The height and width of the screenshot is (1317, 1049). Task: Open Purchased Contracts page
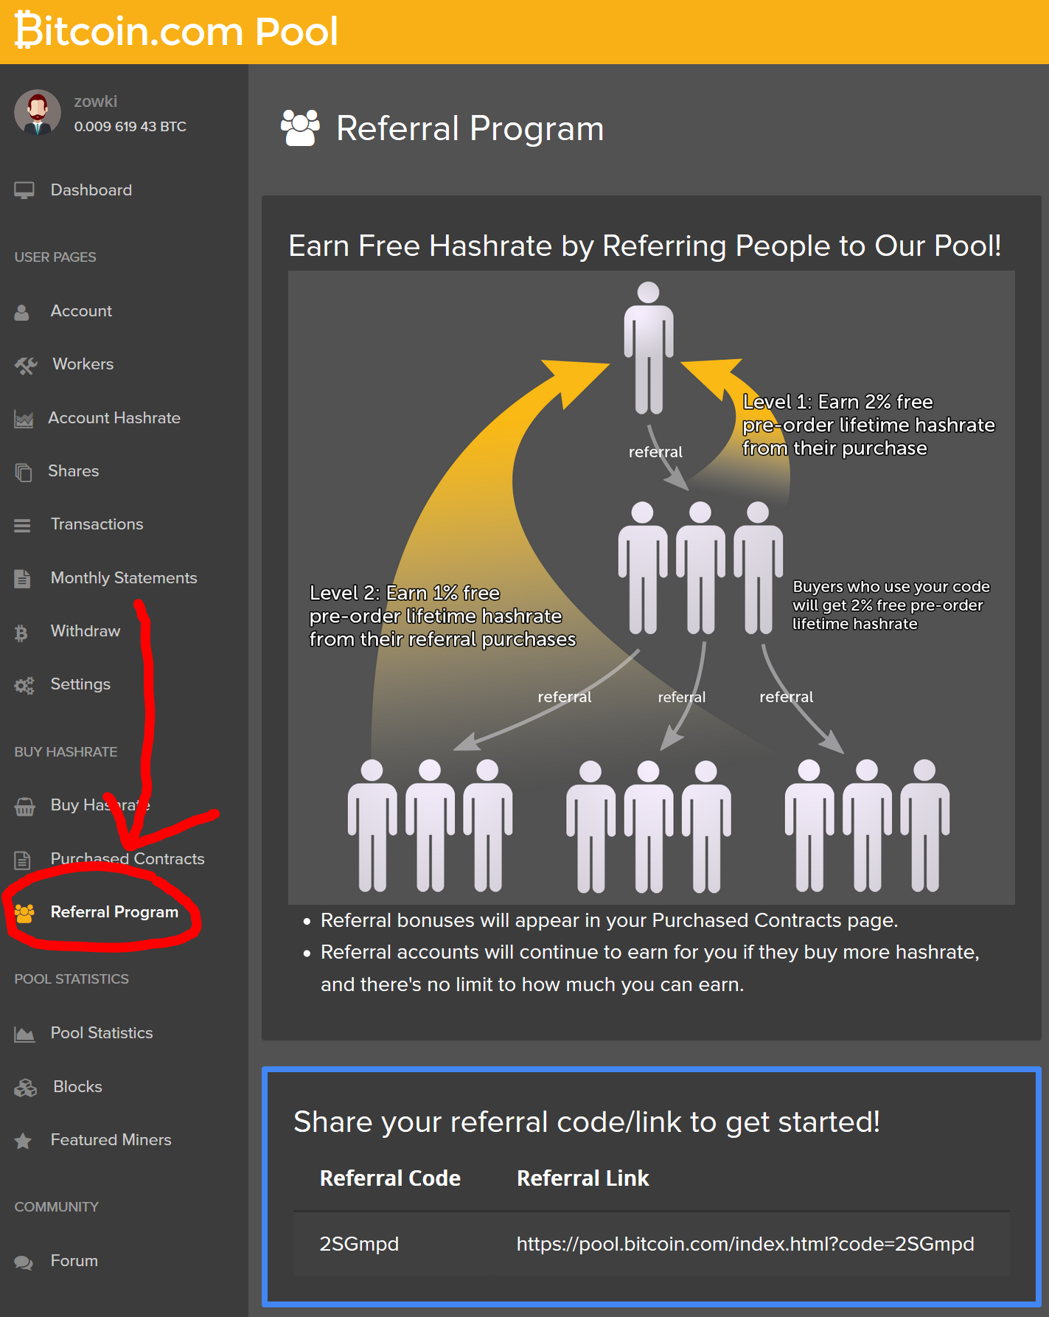[x=128, y=859]
